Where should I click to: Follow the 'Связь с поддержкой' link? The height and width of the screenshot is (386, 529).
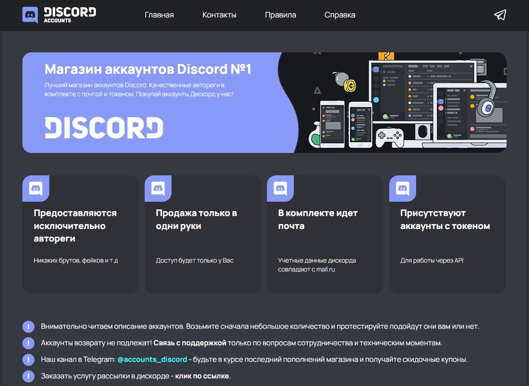tap(189, 343)
